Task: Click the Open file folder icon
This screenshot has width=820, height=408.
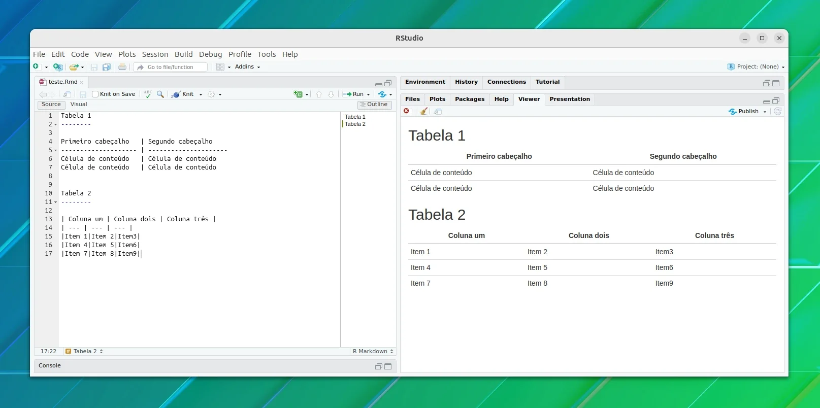Action: [x=74, y=67]
